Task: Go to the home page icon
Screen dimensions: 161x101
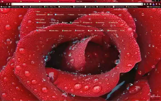Action: (x=10, y=4)
